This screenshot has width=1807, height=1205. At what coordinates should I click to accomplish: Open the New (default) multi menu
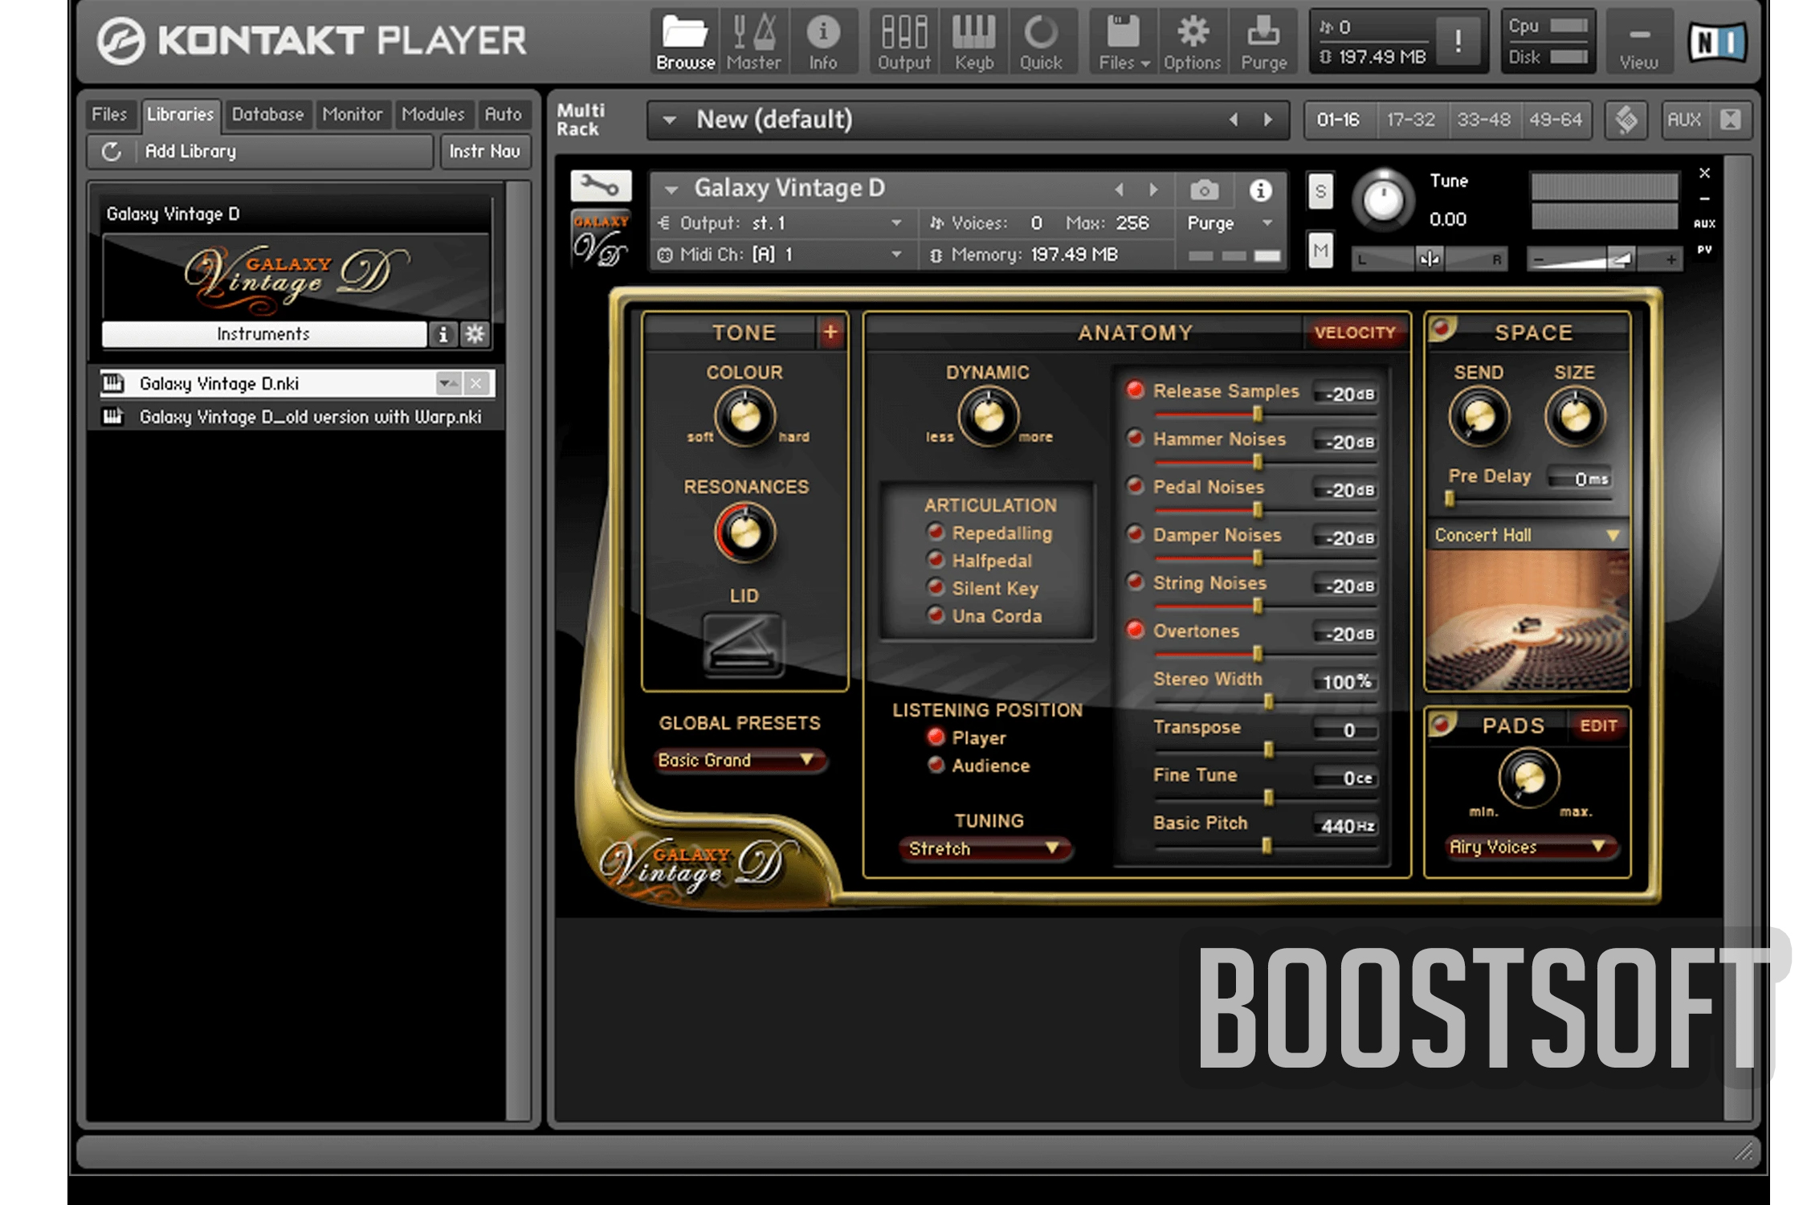click(x=966, y=120)
